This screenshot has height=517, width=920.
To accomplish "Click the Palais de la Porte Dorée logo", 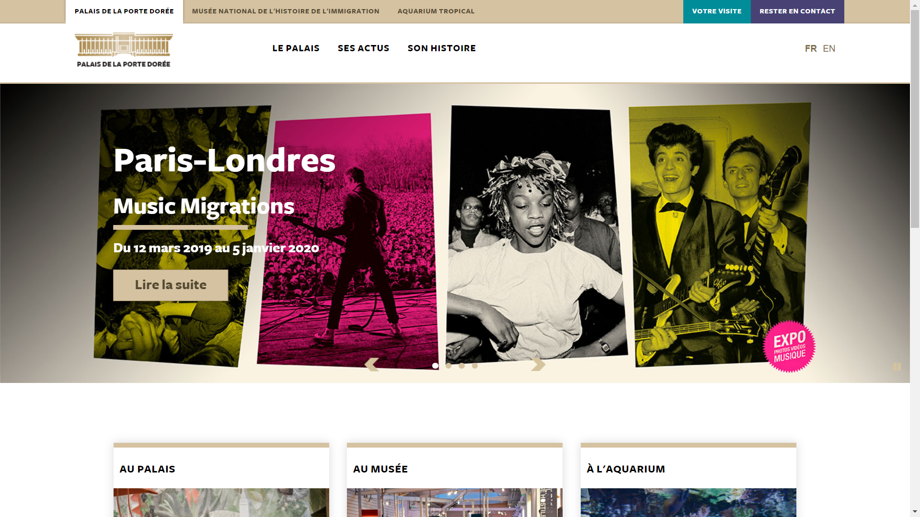I will click(x=124, y=50).
